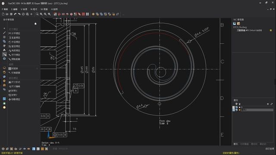The image size is (276, 155).
Task: Choose the angle dimension command in the list
Action: 14,51
